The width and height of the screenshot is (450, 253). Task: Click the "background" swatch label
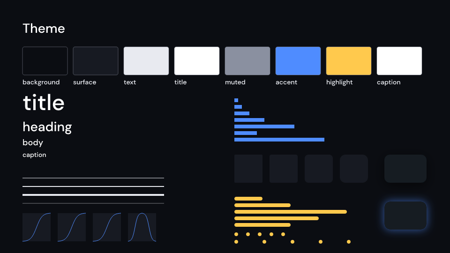click(x=41, y=82)
